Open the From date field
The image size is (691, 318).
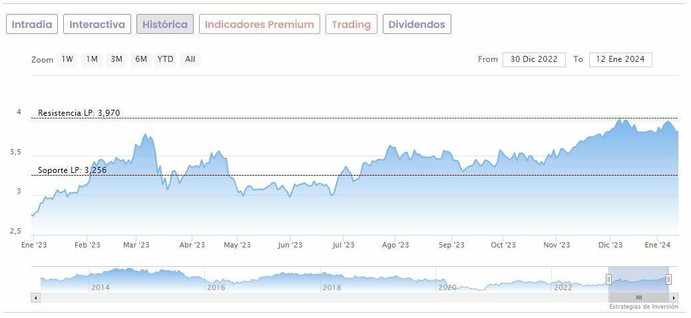click(x=534, y=59)
